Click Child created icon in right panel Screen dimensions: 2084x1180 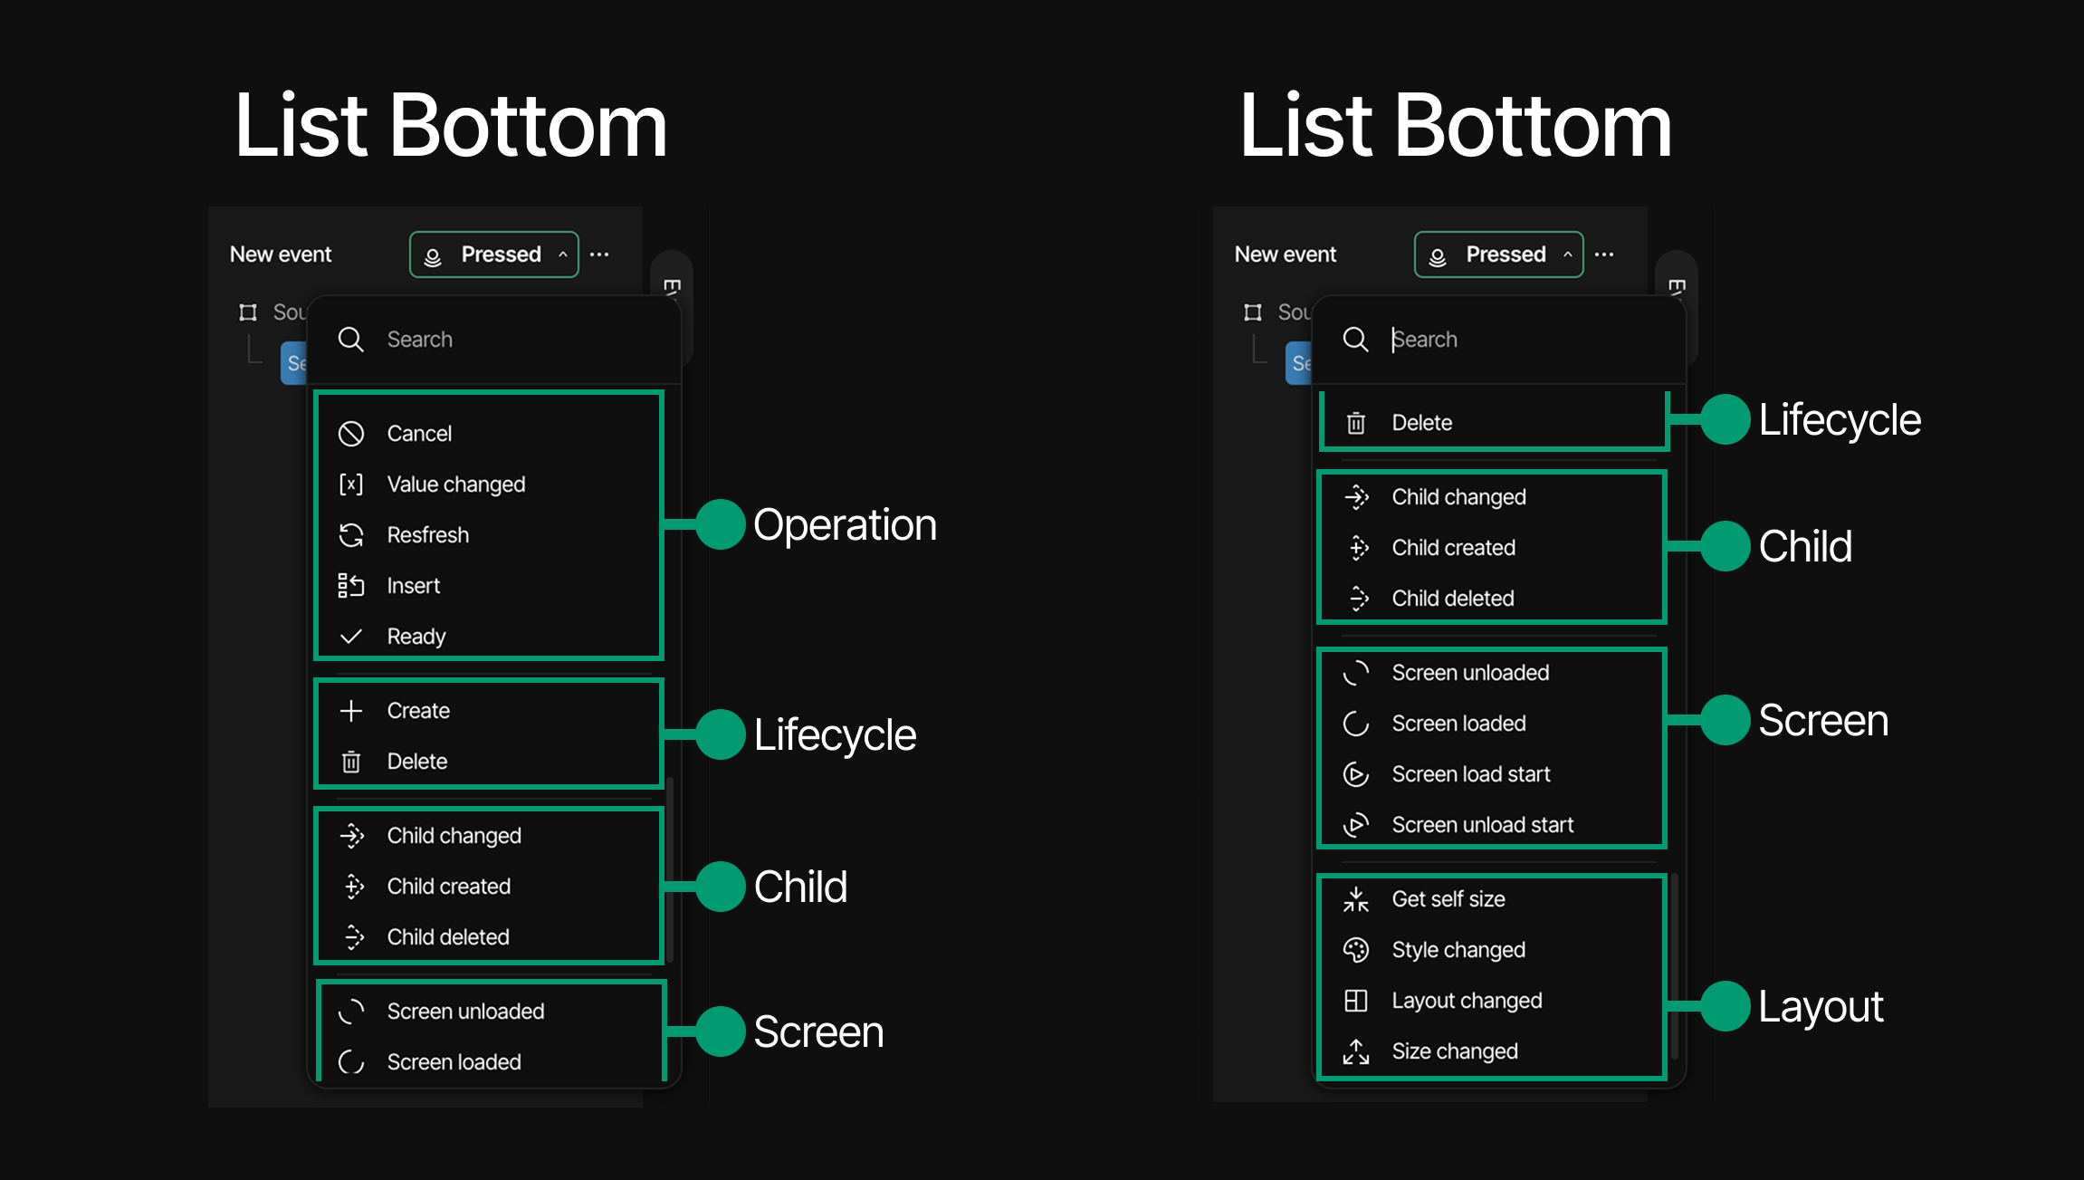tap(1359, 548)
